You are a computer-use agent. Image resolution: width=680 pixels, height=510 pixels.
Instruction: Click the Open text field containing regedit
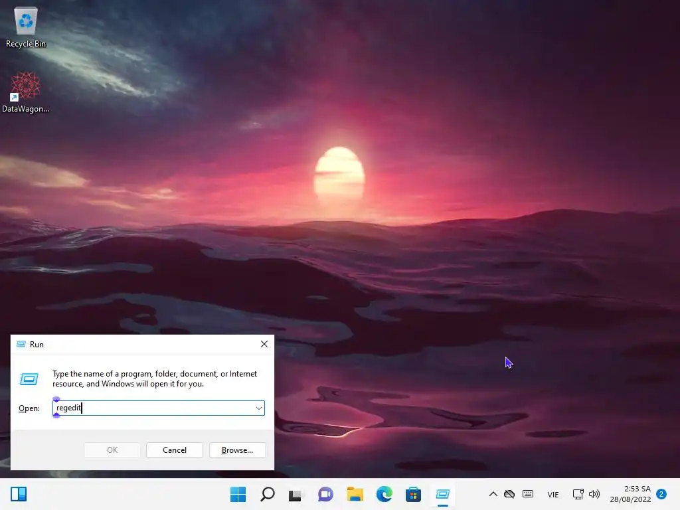pyautogui.click(x=159, y=408)
